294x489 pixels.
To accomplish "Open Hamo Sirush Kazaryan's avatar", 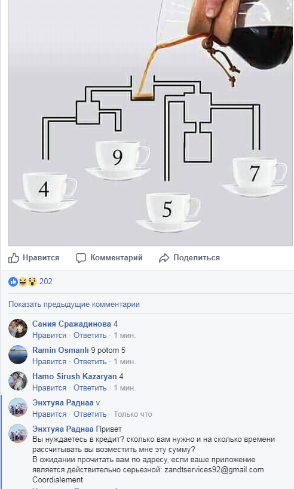I will 18,381.
